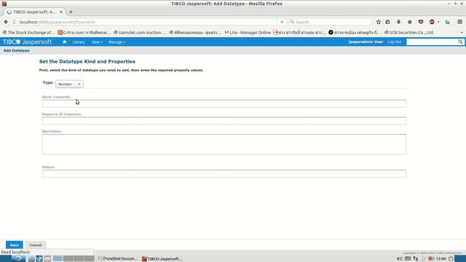The height and width of the screenshot is (262, 466).
Task: Open the network connection tray icon
Action: pos(416,259)
